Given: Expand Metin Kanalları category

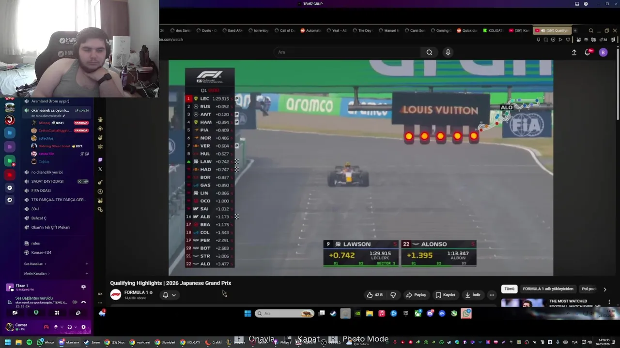Looking at the screenshot, I should click(36, 274).
